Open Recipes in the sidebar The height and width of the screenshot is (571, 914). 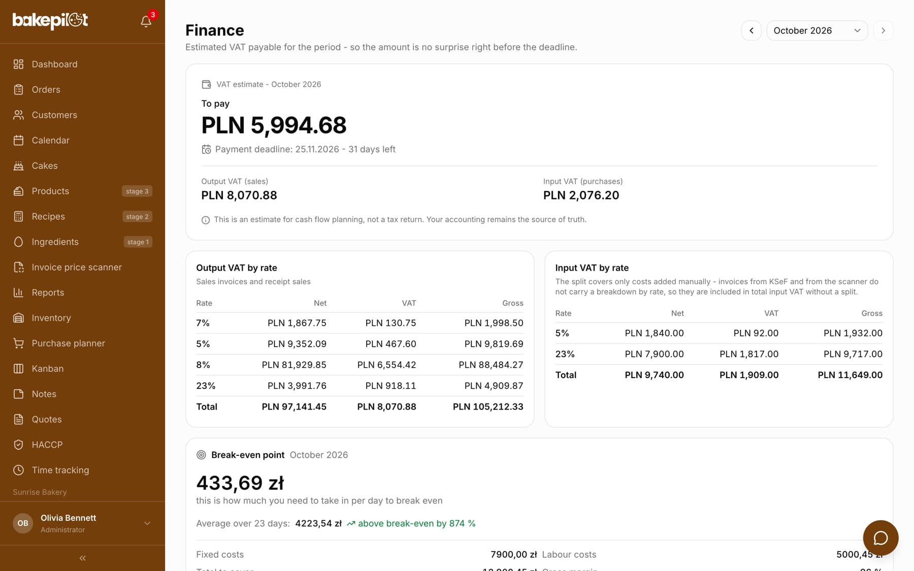(x=83, y=216)
